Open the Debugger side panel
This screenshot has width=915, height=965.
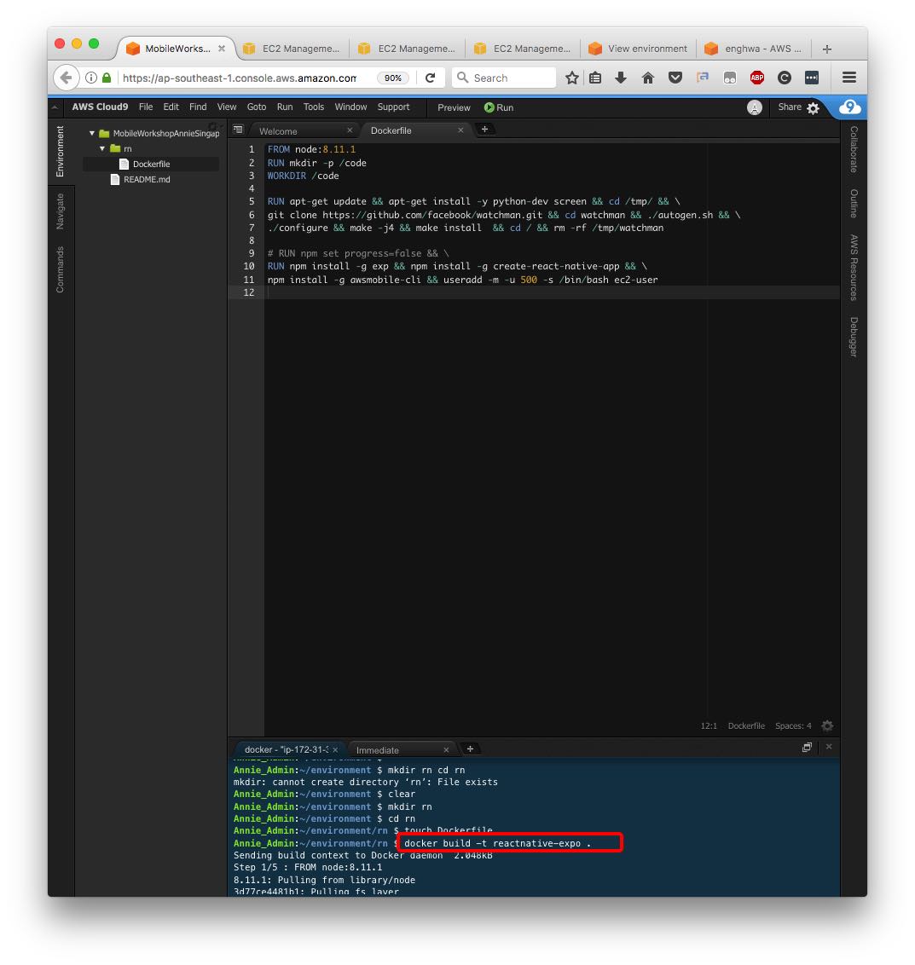pyautogui.click(x=854, y=337)
